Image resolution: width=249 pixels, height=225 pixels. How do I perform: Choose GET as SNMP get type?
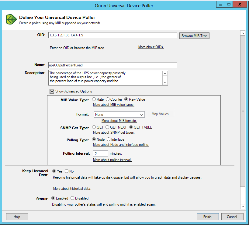94,127
